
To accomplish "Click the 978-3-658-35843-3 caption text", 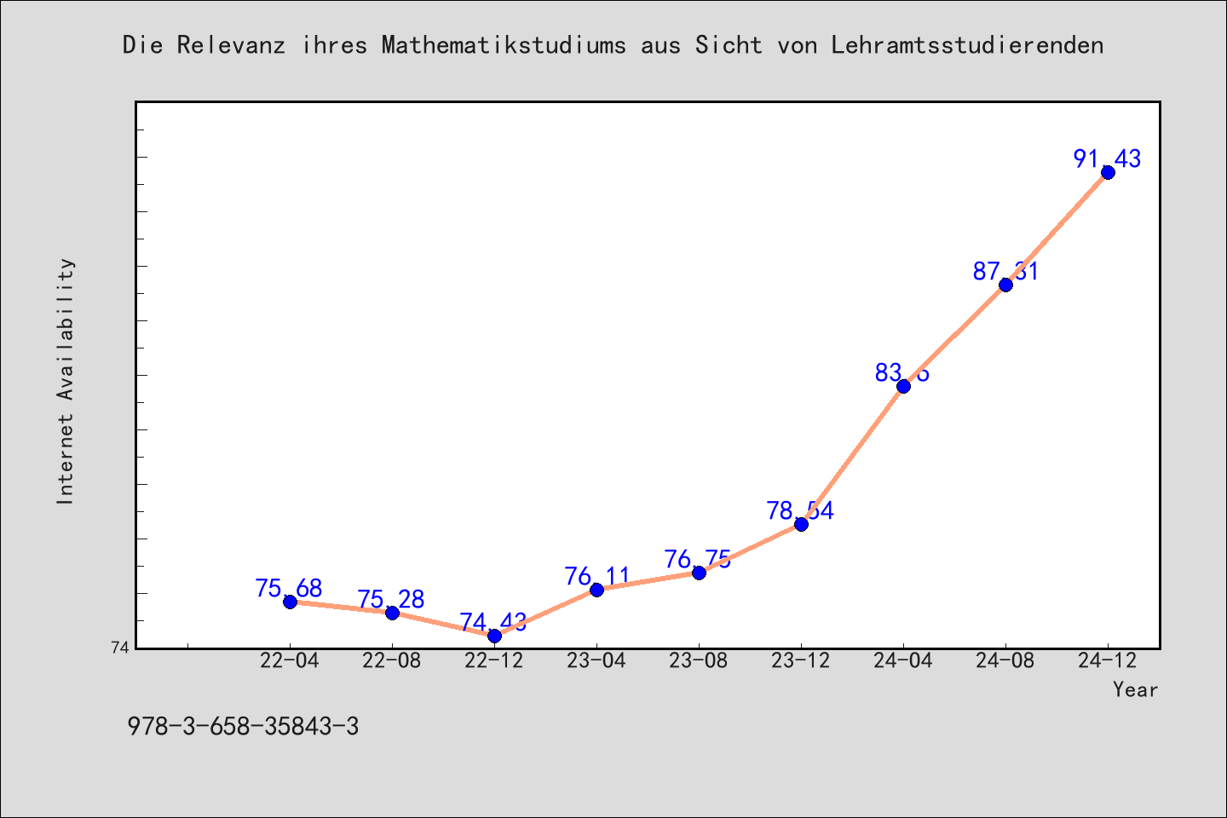I will pyautogui.click(x=243, y=727).
